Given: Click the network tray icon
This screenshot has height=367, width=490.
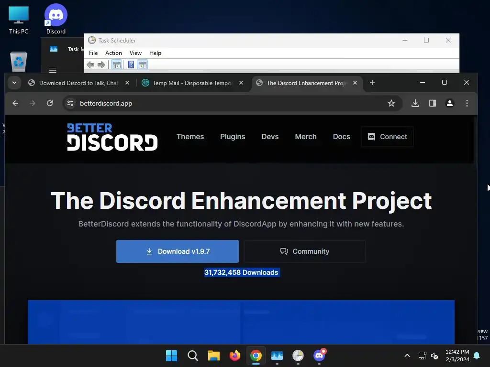Looking at the screenshot, I should click(x=422, y=356).
